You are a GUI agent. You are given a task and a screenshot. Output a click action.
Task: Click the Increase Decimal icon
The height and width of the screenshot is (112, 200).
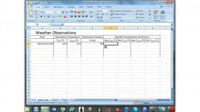pos(98,17)
